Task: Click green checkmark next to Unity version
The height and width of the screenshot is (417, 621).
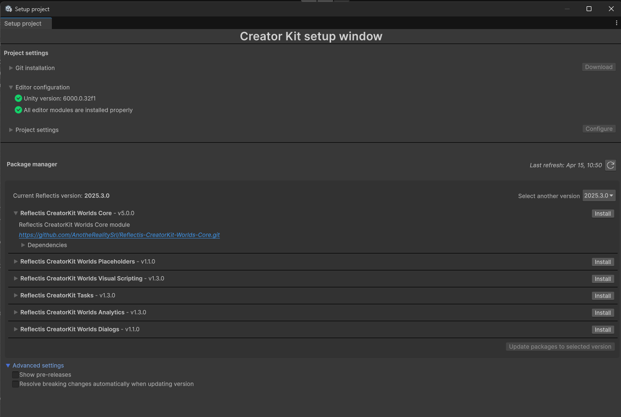Action: click(18, 98)
